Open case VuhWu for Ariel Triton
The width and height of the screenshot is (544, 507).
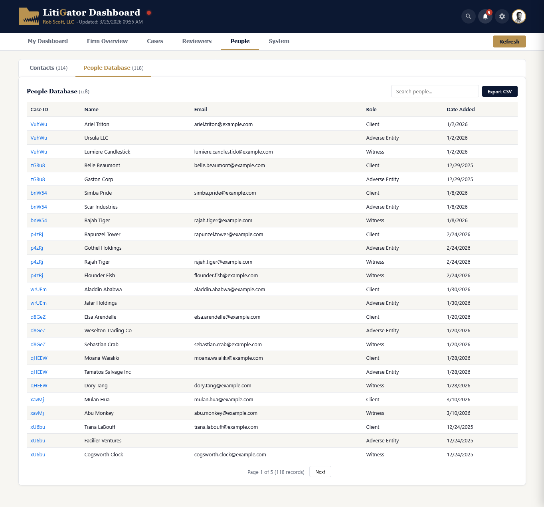(38, 124)
